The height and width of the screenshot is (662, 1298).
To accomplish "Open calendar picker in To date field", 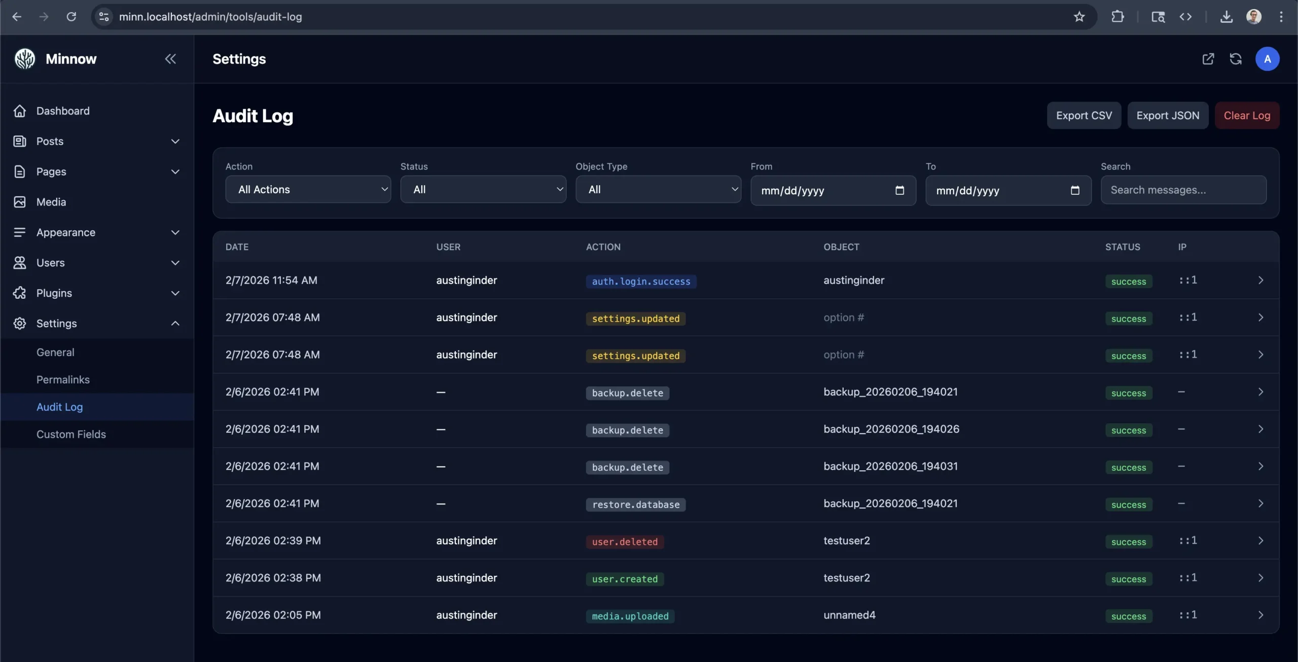I will click(x=1074, y=190).
